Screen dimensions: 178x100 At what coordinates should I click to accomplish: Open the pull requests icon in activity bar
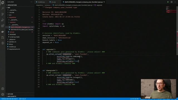tap(3, 37)
